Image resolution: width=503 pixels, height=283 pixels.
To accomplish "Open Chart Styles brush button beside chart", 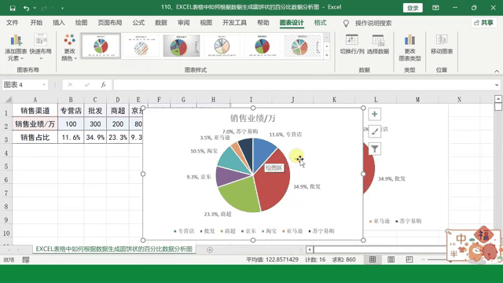I will pyautogui.click(x=374, y=131).
